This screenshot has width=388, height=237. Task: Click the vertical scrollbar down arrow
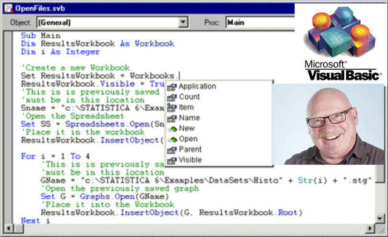point(380,219)
